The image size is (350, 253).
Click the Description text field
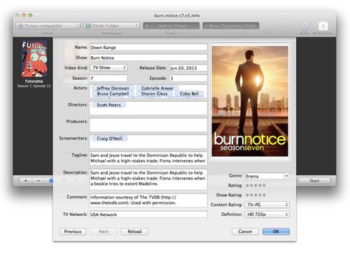pyautogui.click(x=148, y=179)
